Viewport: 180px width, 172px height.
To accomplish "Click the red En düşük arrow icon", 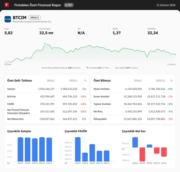I will [116, 68].
